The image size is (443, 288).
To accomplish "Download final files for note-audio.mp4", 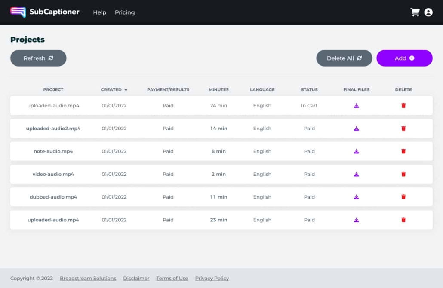I will click(x=356, y=151).
